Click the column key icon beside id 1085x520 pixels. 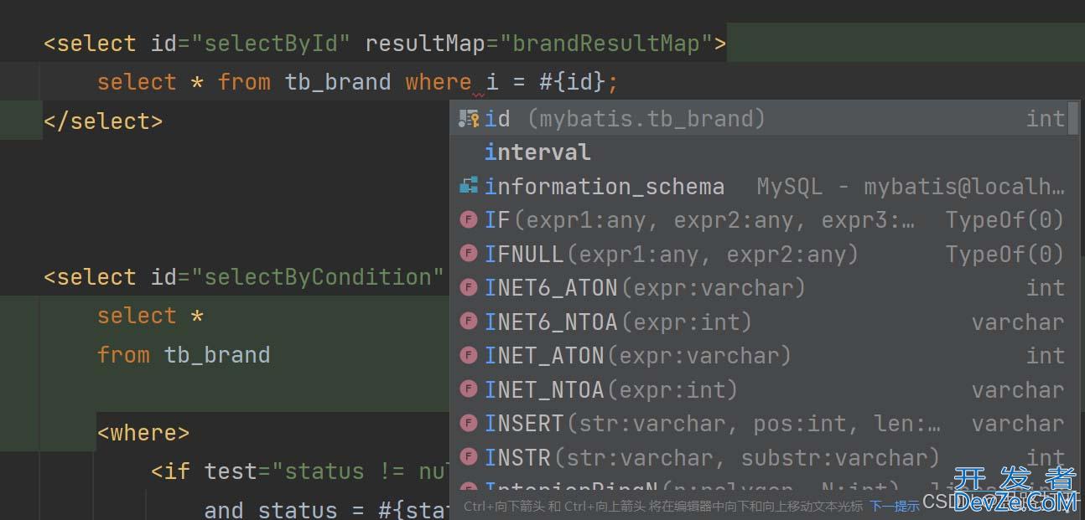[x=469, y=119]
